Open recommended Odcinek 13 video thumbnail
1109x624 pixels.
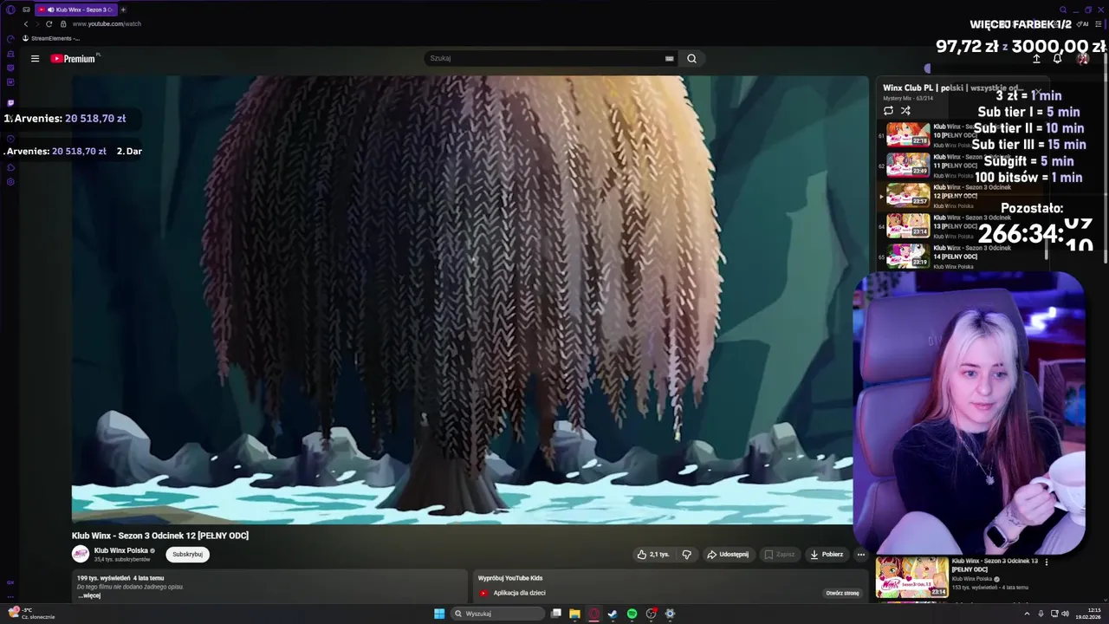click(x=911, y=577)
